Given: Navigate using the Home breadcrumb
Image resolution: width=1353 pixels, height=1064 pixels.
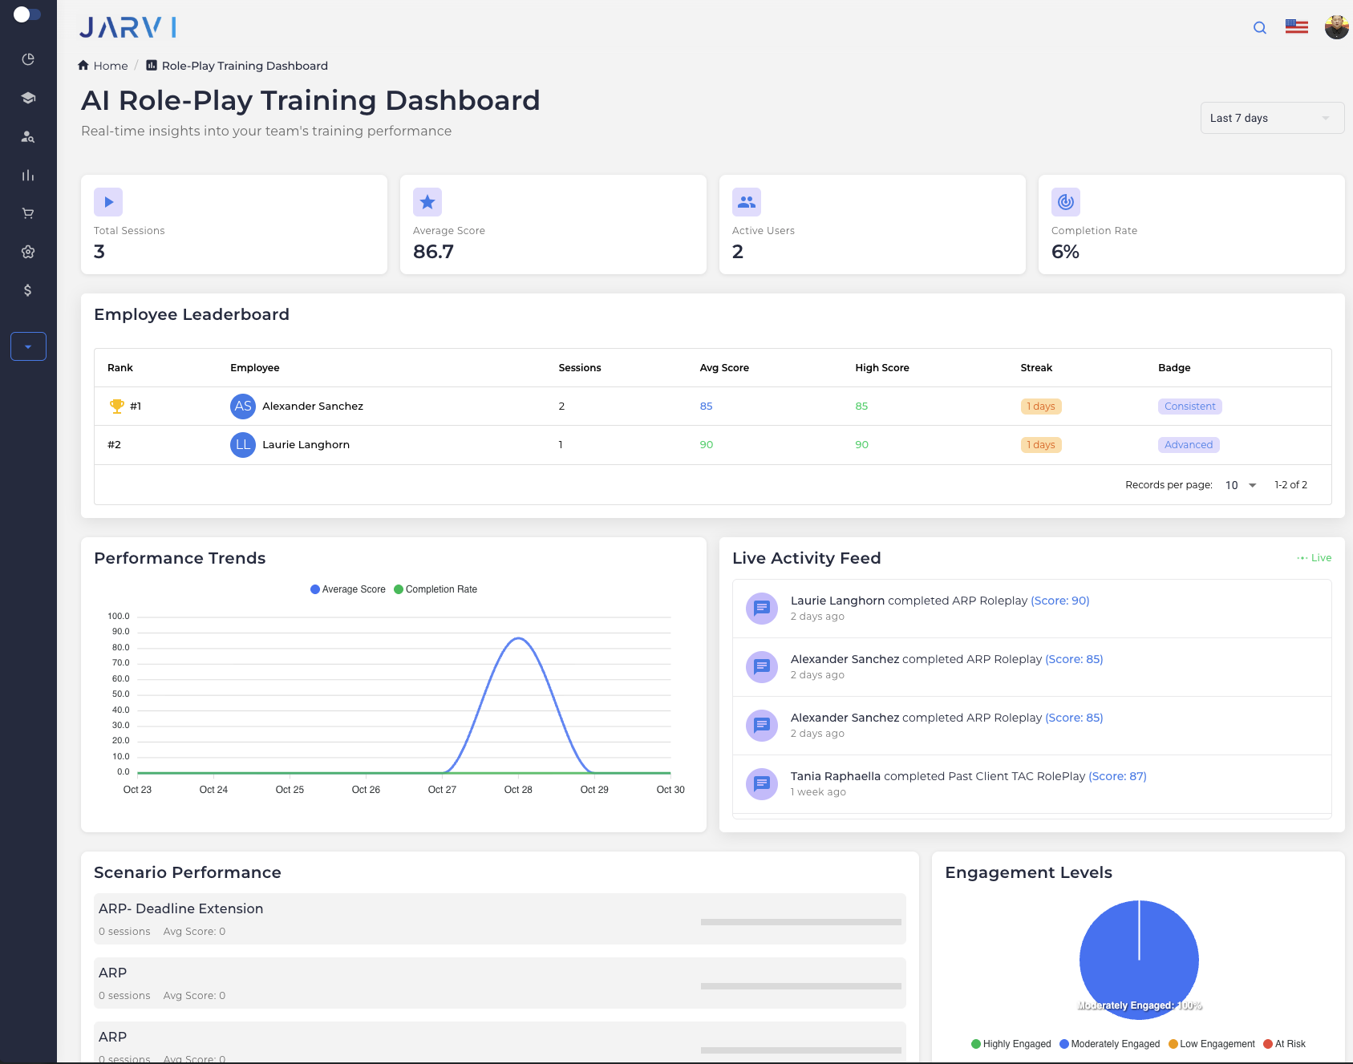Looking at the screenshot, I should tap(110, 65).
